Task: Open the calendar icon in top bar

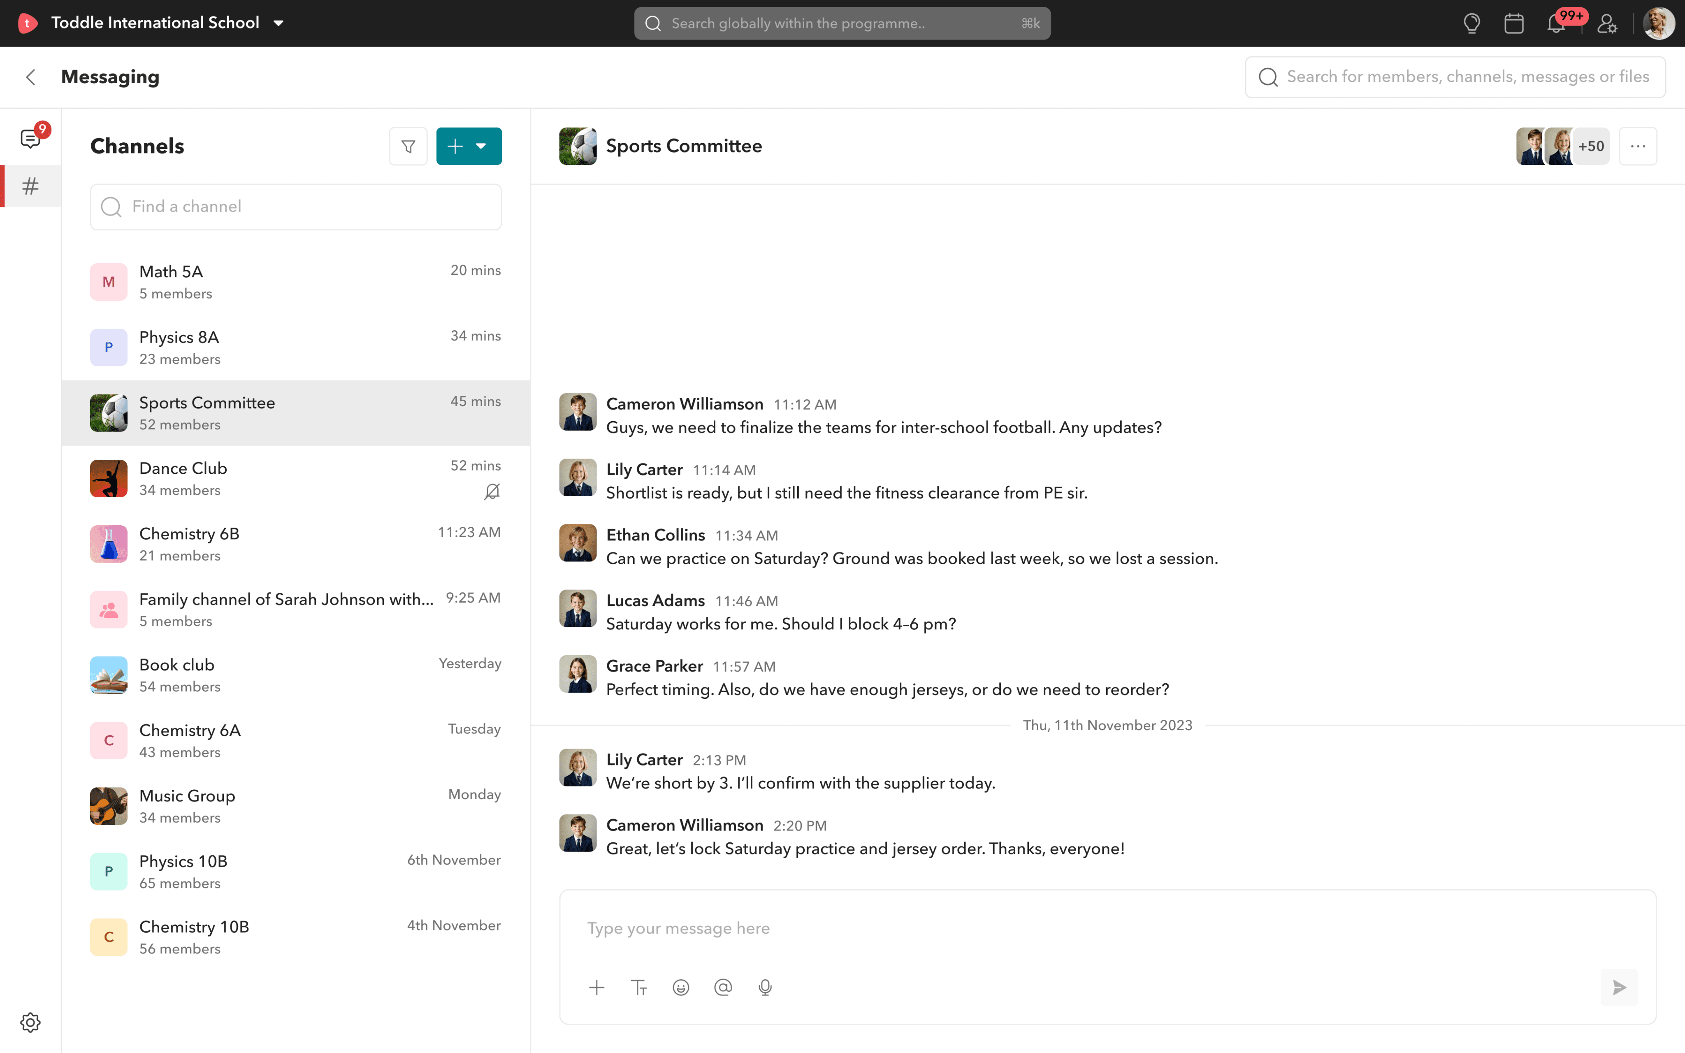Action: [x=1514, y=23]
